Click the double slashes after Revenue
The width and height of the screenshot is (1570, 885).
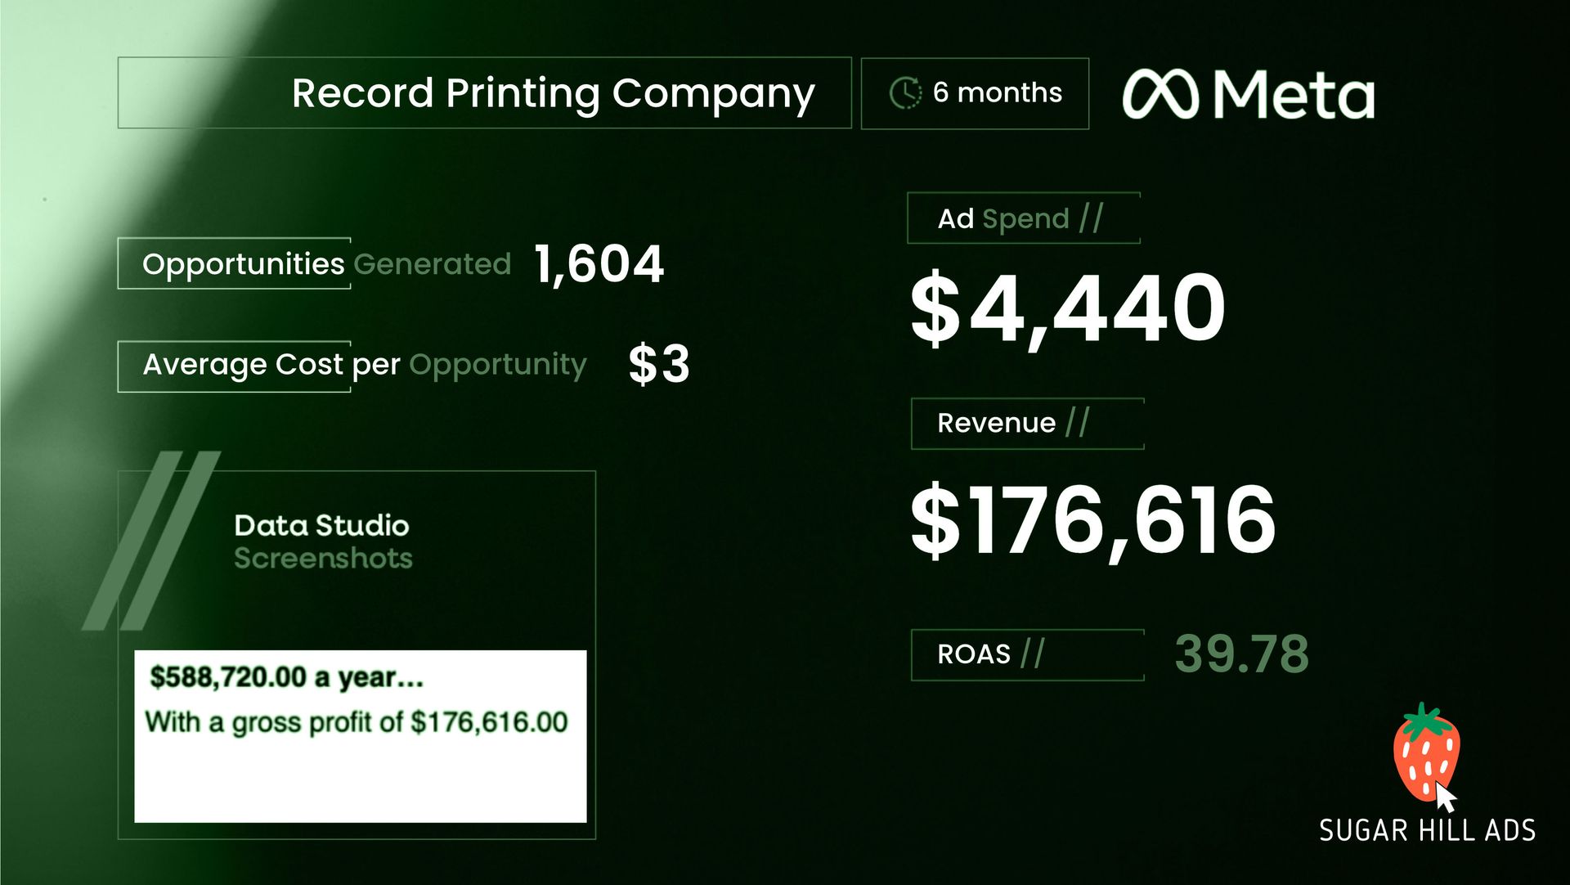pyautogui.click(x=1077, y=422)
